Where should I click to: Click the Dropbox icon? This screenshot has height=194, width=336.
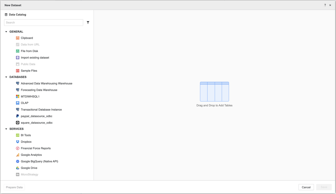tap(18, 142)
